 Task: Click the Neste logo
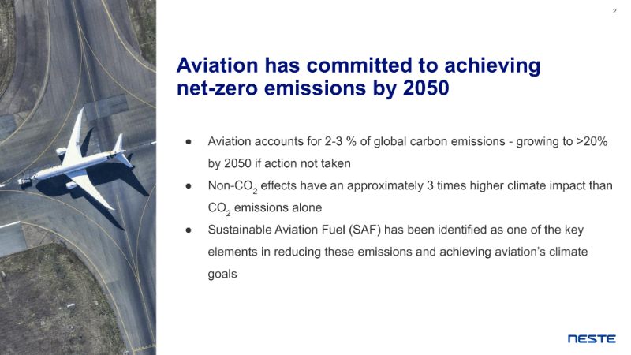pyautogui.click(x=592, y=338)
